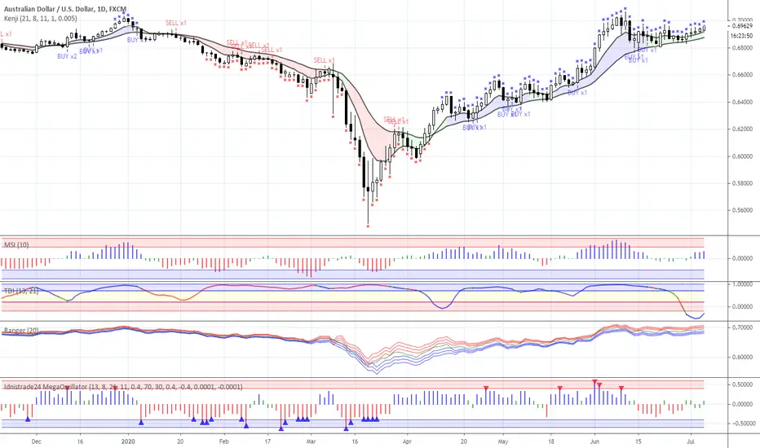
Task: Click the Feb label on the time axis
Action: (223, 441)
